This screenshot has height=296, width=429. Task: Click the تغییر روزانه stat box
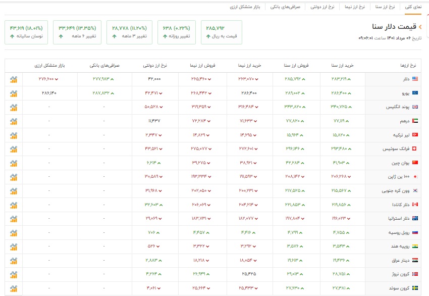click(x=177, y=32)
